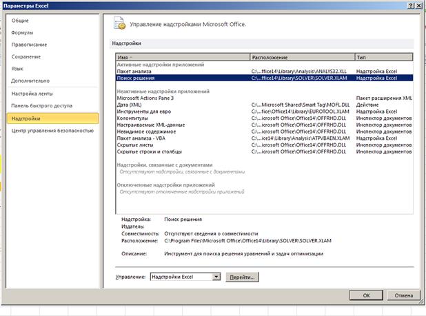Close the Параметры Excel dialog
This screenshot has width=426, height=316.
pyautogui.click(x=418, y=6)
